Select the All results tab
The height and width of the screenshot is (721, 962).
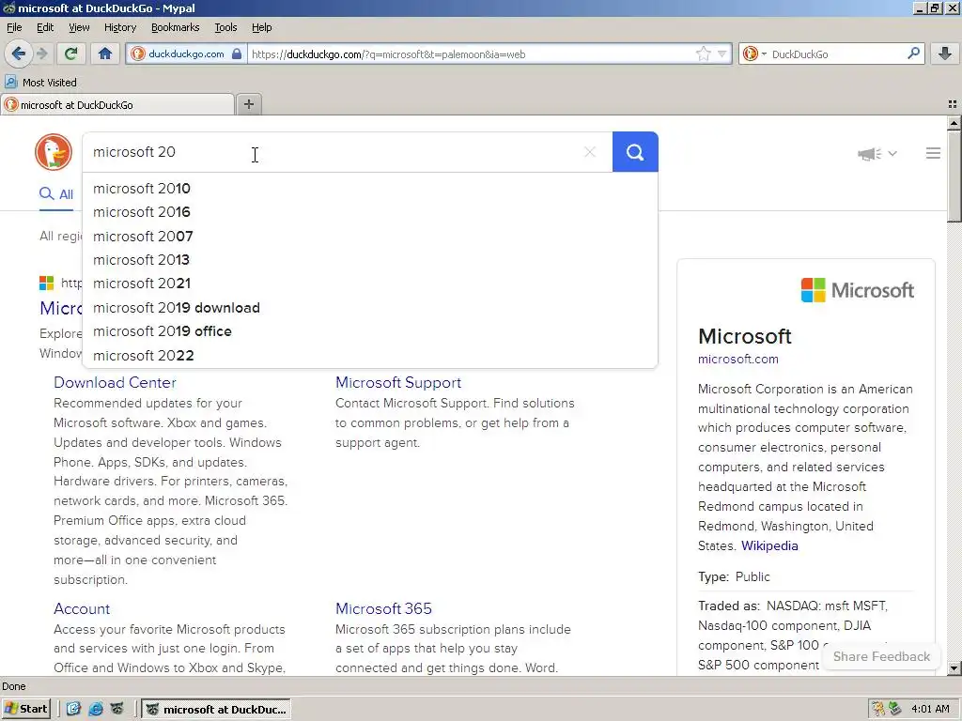[56, 194]
